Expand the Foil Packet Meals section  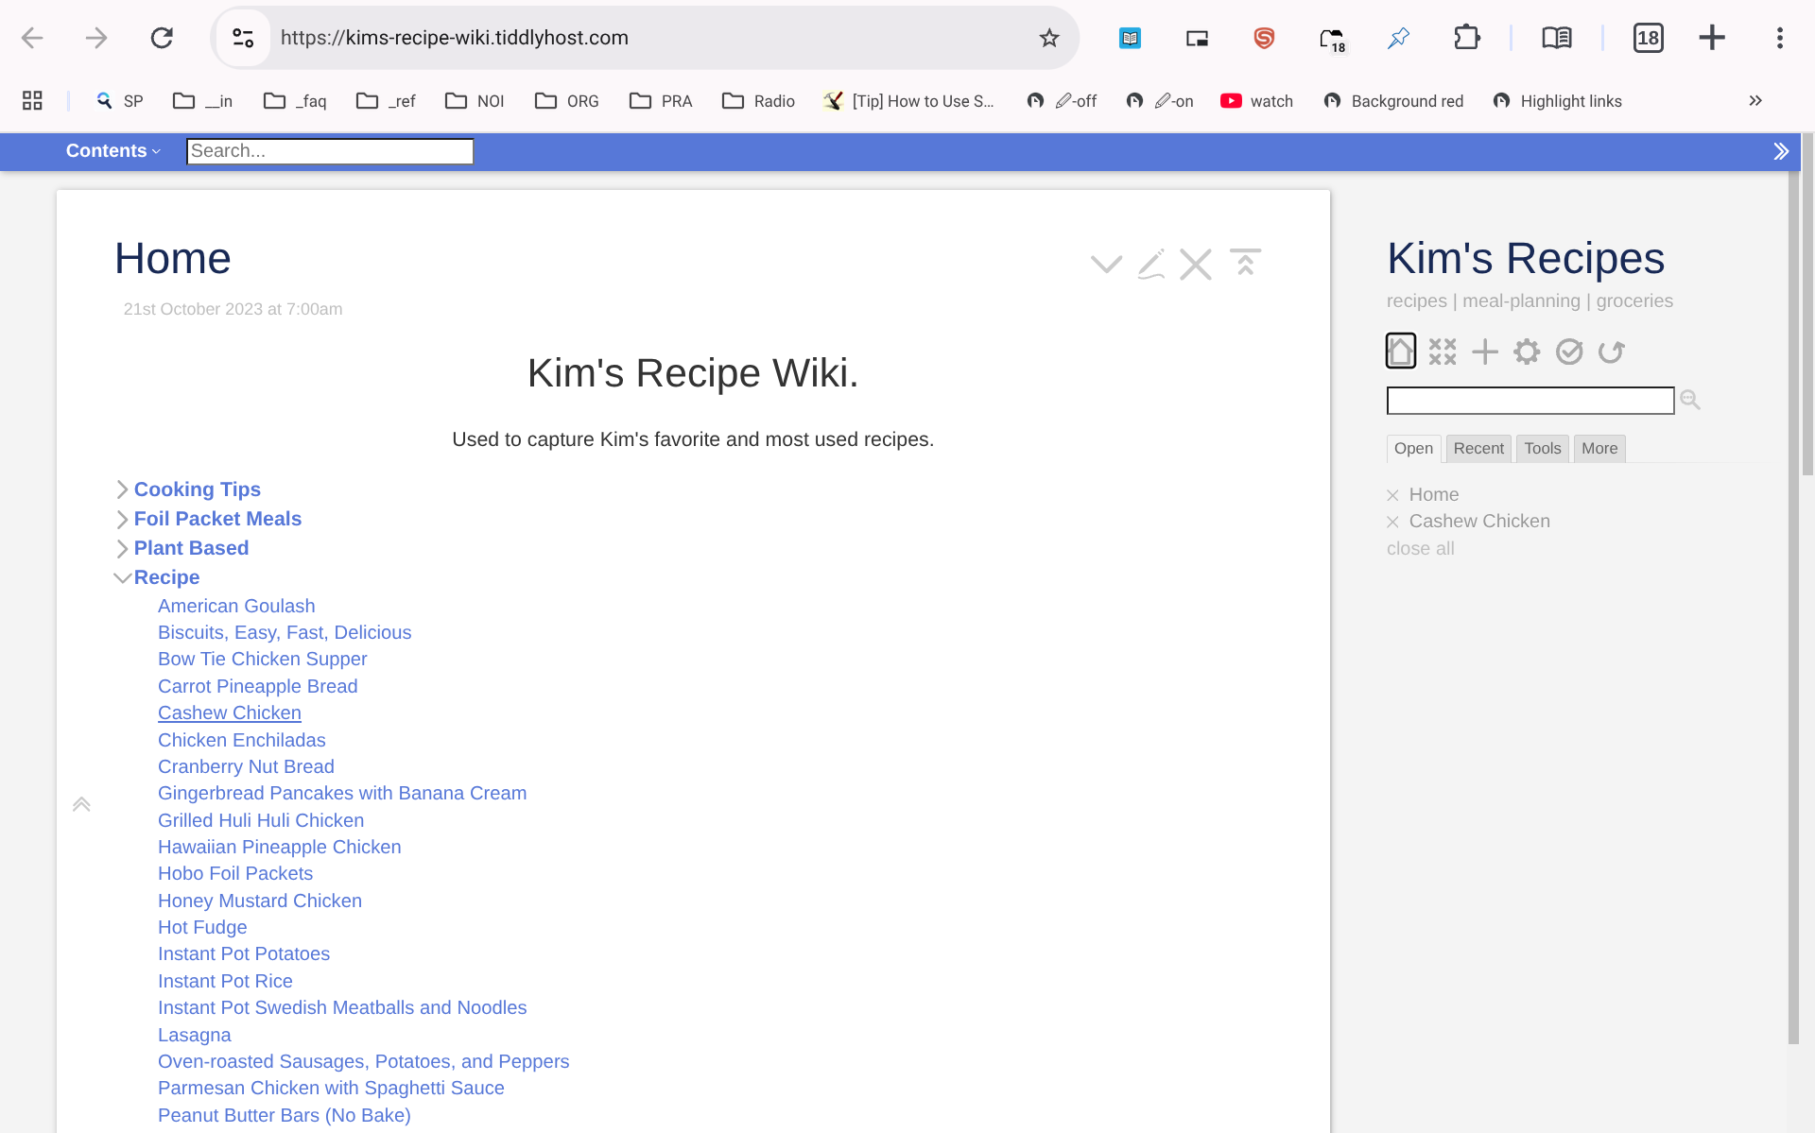(122, 519)
